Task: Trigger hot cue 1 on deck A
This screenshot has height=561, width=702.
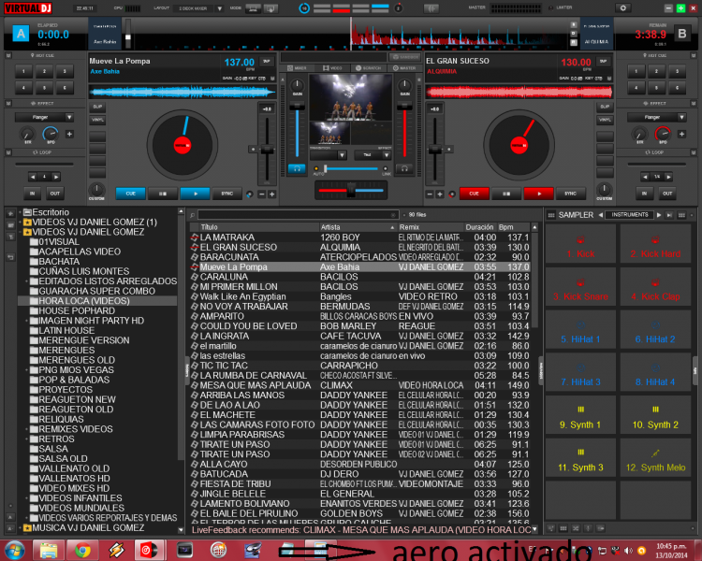Action: (23, 71)
